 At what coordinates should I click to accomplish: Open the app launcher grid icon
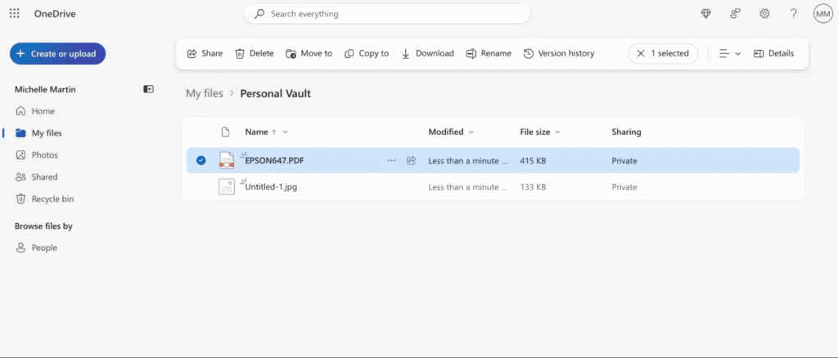[14, 14]
